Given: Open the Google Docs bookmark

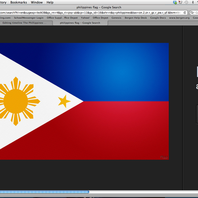Looking at the screenshot, I should (x=158, y=18).
